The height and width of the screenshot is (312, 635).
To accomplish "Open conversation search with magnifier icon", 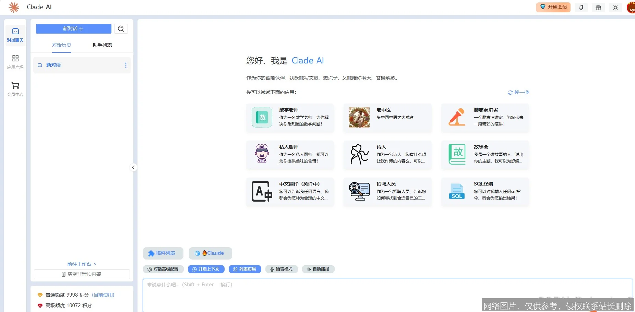I will coord(121,28).
